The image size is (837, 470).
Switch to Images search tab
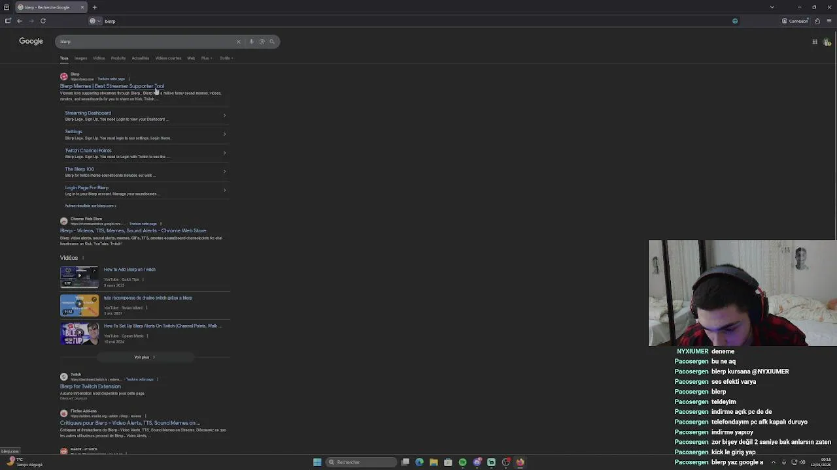coord(80,58)
